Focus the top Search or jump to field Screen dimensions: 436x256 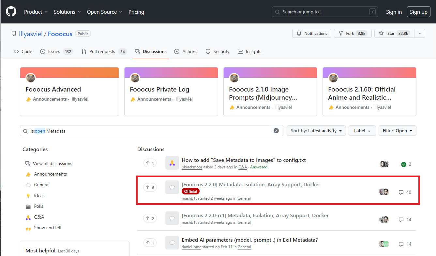[x=325, y=12]
